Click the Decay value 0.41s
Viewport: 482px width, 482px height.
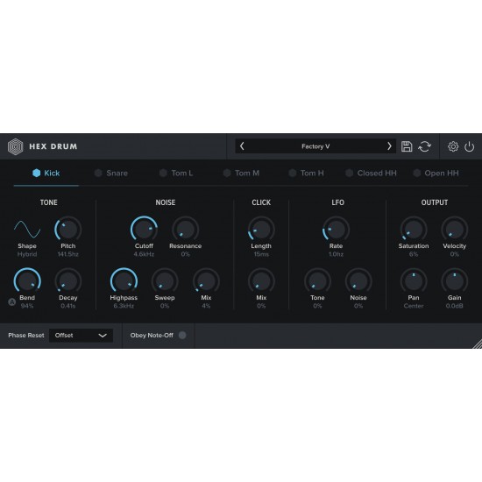(x=68, y=306)
